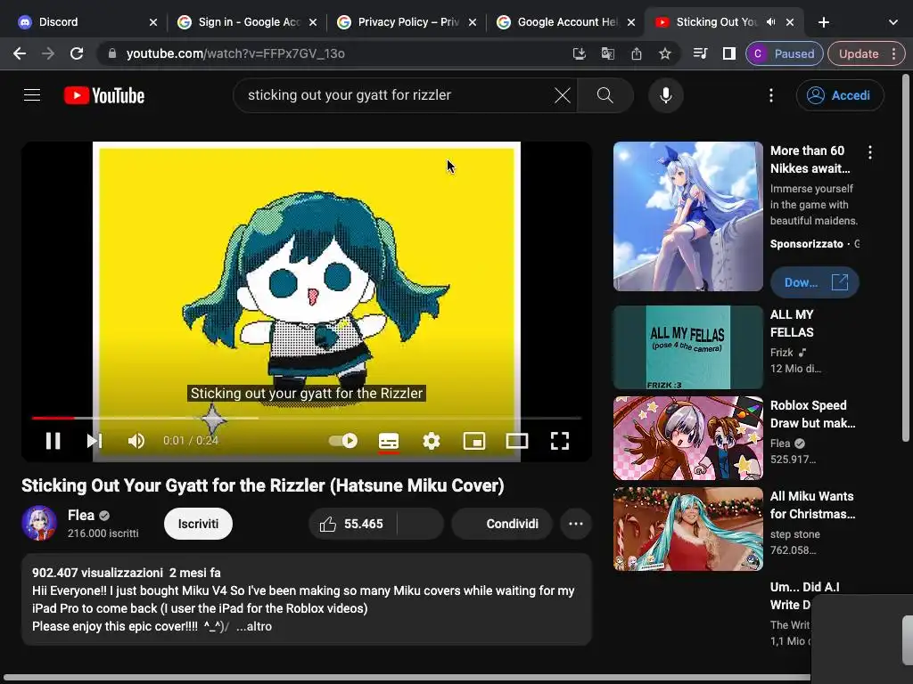Open the Nikke sponsored ad thumbnail

coord(687,216)
